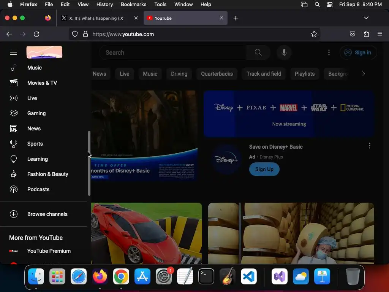
Task: Click the YouTube Premium logo icon
Action: (14, 251)
